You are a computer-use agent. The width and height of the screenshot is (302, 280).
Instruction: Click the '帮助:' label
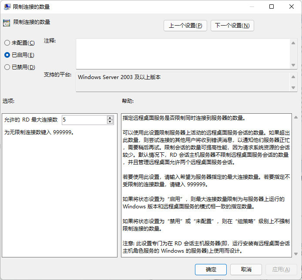(x=128, y=101)
